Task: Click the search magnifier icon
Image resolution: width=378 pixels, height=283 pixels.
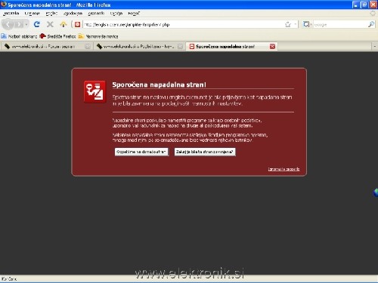Action: click(371, 24)
